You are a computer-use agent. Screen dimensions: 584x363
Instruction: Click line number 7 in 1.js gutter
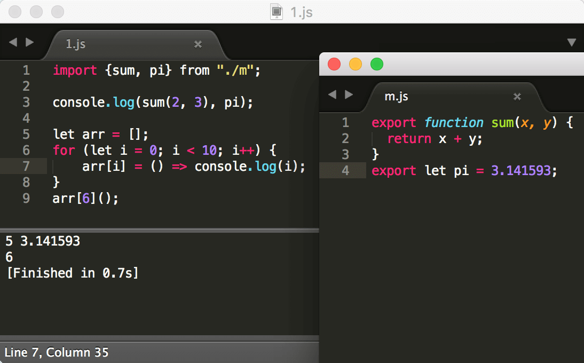(x=26, y=167)
